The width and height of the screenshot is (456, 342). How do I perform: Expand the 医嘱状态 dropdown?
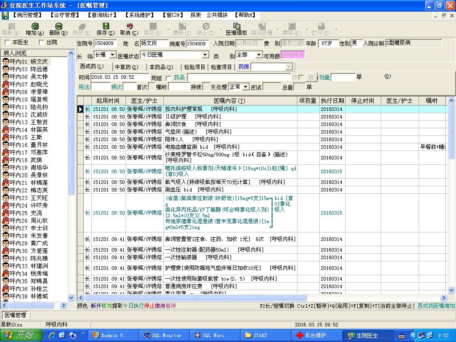tap(205, 55)
